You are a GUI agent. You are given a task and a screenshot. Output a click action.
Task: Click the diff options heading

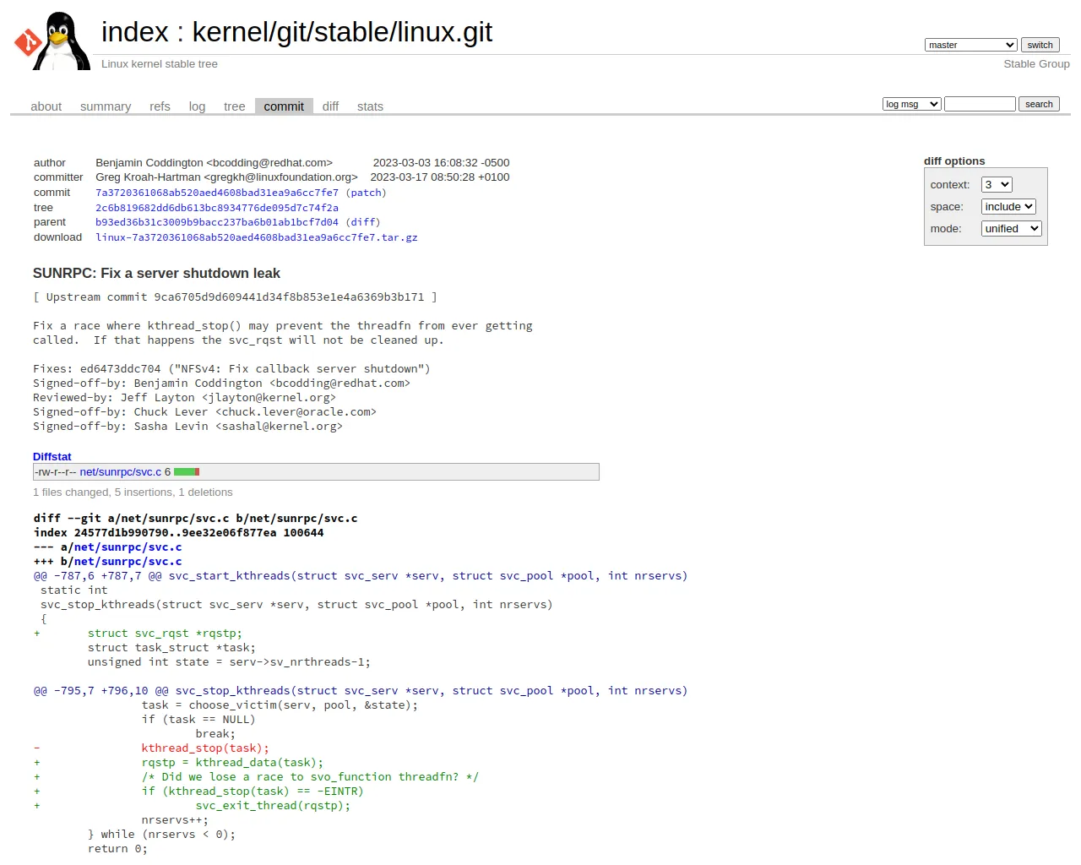[x=954, y=161]
